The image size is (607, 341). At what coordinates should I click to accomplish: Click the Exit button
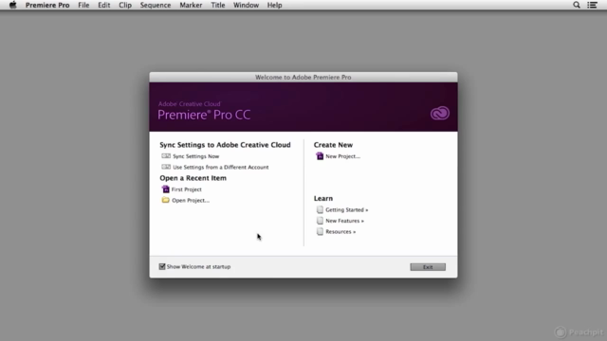[428, 267]
